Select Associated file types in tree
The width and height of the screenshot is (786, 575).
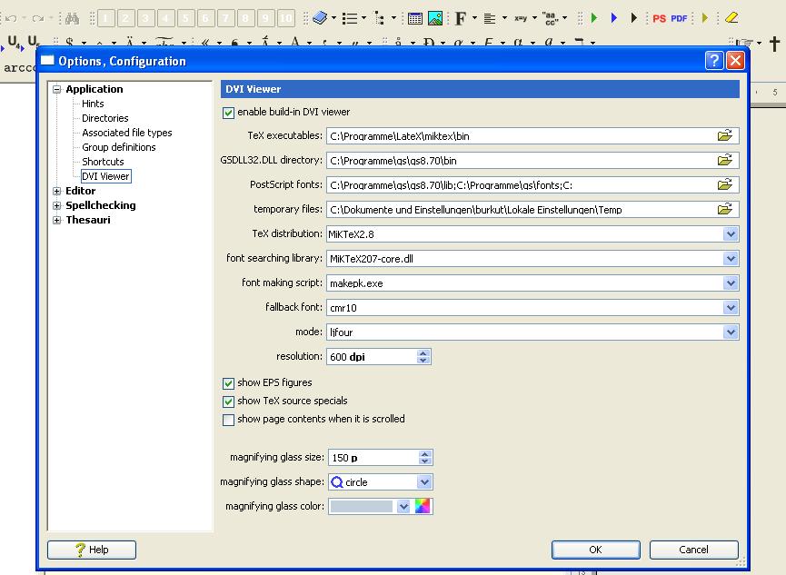click(126, 133)
